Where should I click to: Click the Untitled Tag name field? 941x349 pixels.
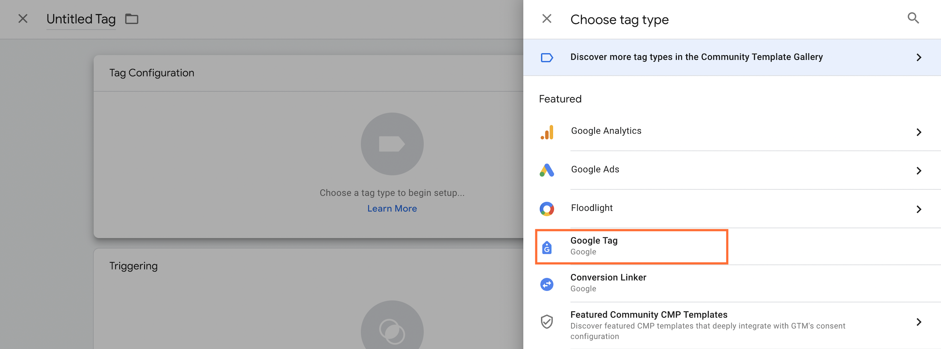click(81, 19)
